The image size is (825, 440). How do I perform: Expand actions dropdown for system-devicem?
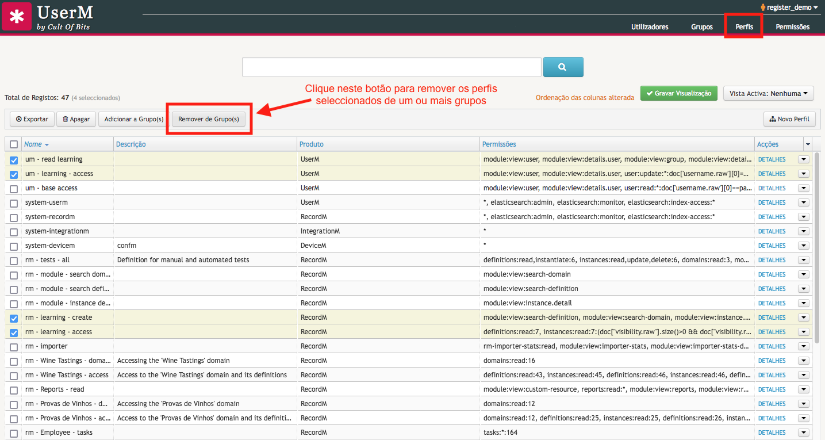click(x=803, y=246)
